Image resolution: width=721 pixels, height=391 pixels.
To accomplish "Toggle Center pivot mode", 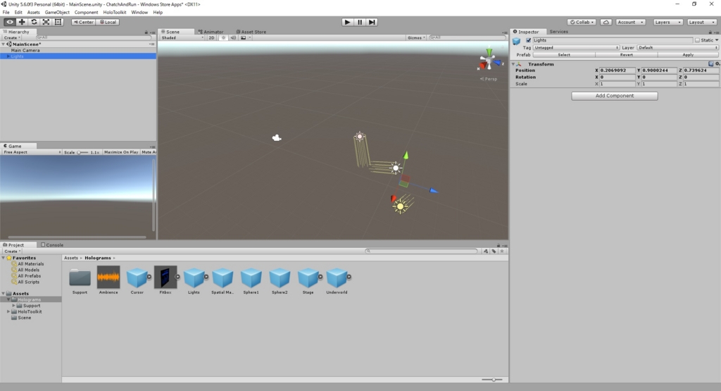I will tap(83, 22).
